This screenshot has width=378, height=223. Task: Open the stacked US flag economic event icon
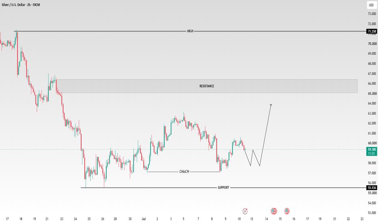click(x=274, y=211)
